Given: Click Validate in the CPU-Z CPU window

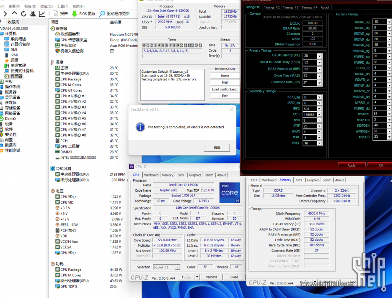Looking at the screenshot, I should (212, 277).
